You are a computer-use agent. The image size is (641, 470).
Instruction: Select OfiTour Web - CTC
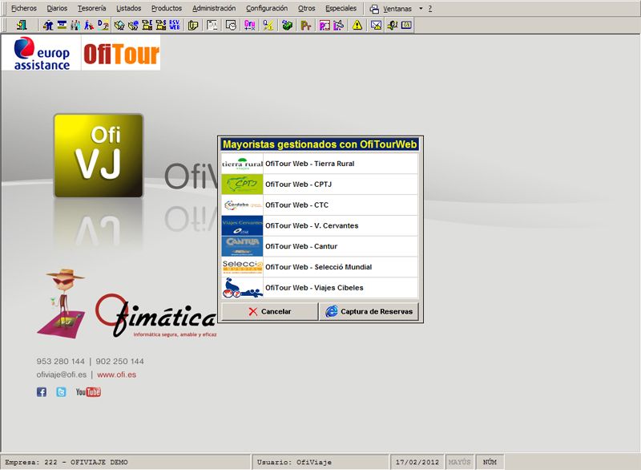(x=320, y=205)
